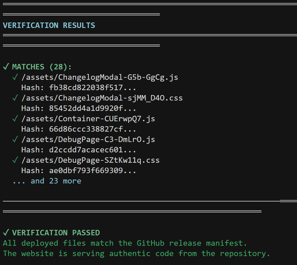Image resolution: width=297 pixels, height=265 pixels.
Task: Select the /assets/Container-CUErwpQ7.js file path
Action: (x=88, y=119)
